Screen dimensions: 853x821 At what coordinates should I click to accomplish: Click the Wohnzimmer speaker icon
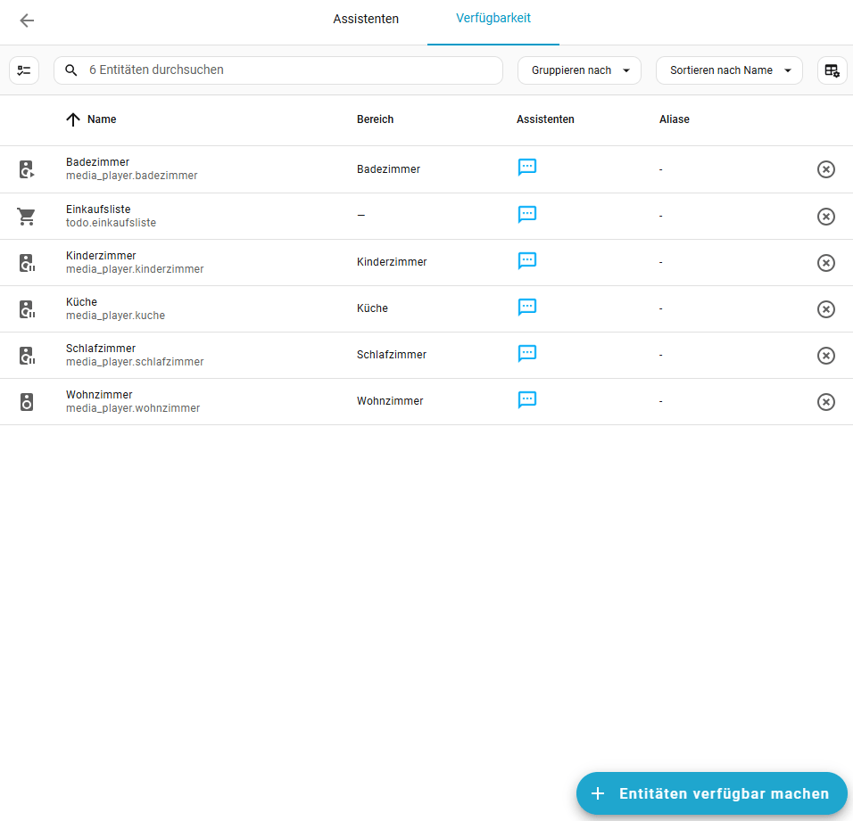coord(27,402)
